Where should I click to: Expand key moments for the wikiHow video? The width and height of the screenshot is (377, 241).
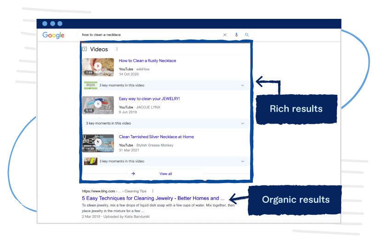pos(243,86)
